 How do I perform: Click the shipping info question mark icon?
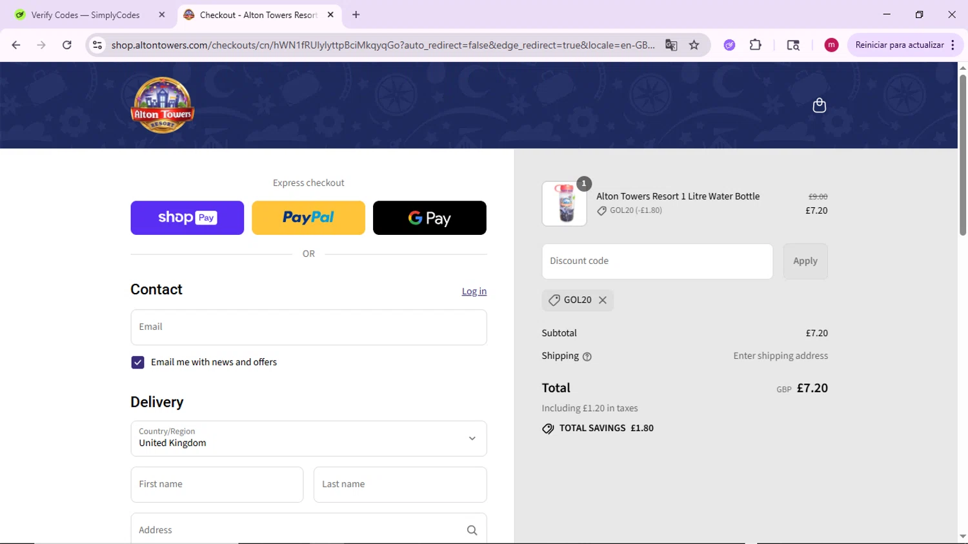pyautogui.click(x=587, y=356)
